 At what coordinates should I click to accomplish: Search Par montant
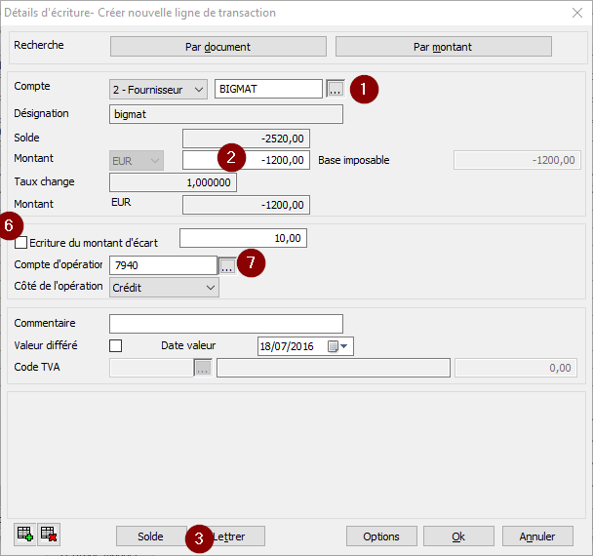click(x=443, y=46)
